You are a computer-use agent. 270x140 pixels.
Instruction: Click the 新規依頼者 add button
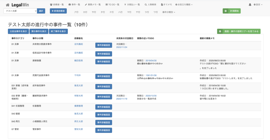[58, 11]
